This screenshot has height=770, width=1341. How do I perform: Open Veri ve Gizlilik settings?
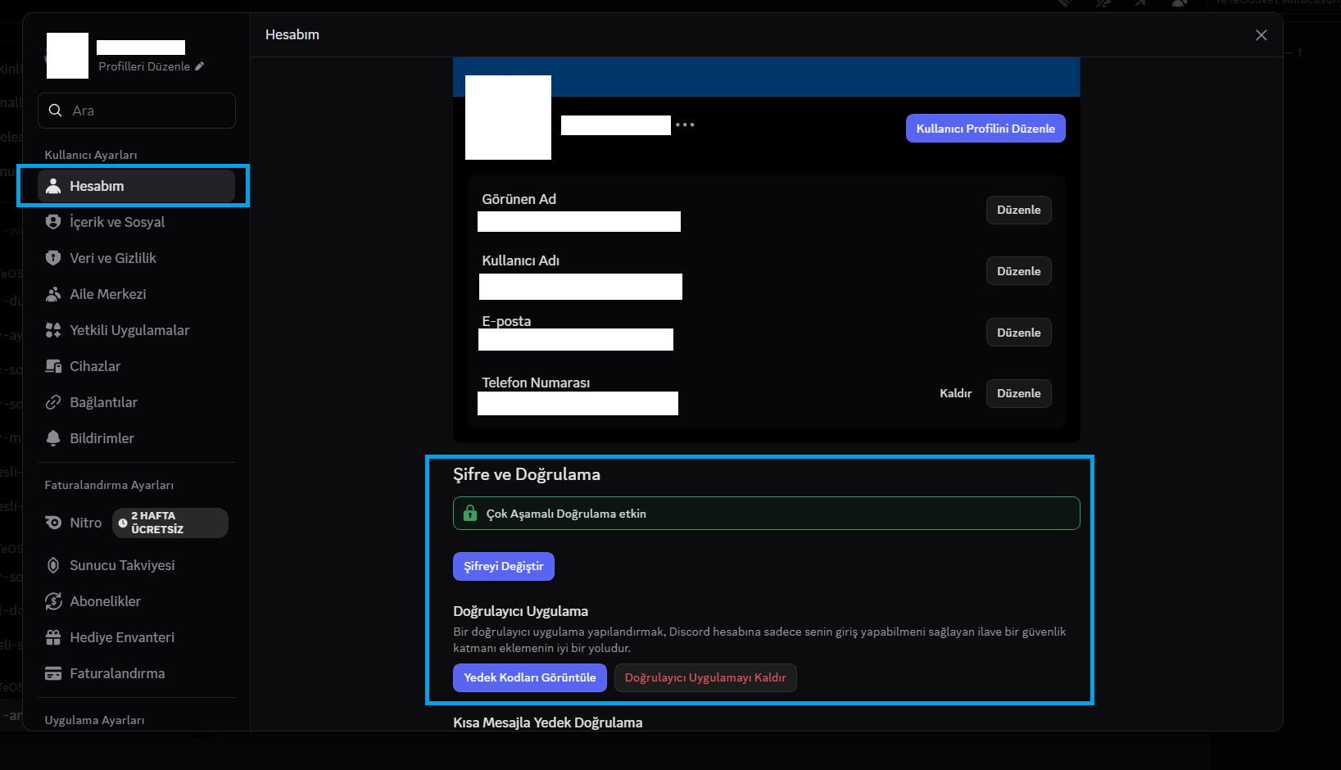click(x=136, y=258)
